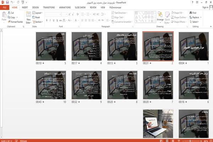This screenshot has width=213, height=142.
Task: Click Slide Show icon in status bar
Action: [179, 141]
